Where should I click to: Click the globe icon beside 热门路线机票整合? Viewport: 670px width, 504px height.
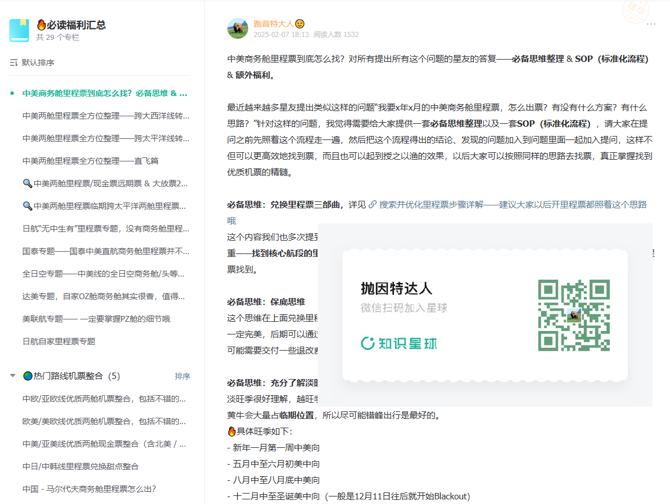[28, 376]
